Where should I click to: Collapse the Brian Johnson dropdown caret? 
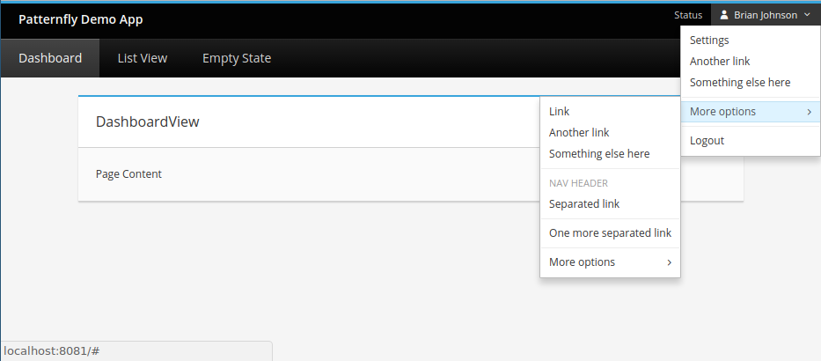tap(807, 15)
